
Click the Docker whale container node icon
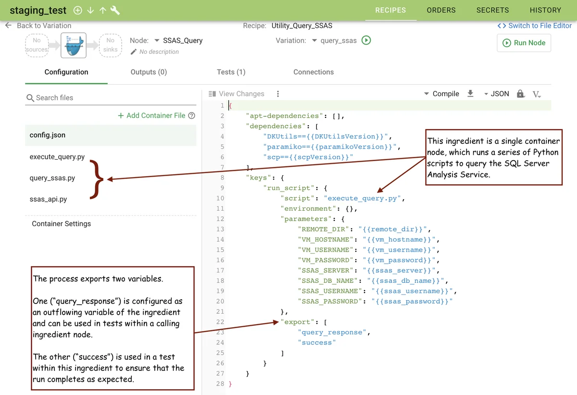point(74,45)
